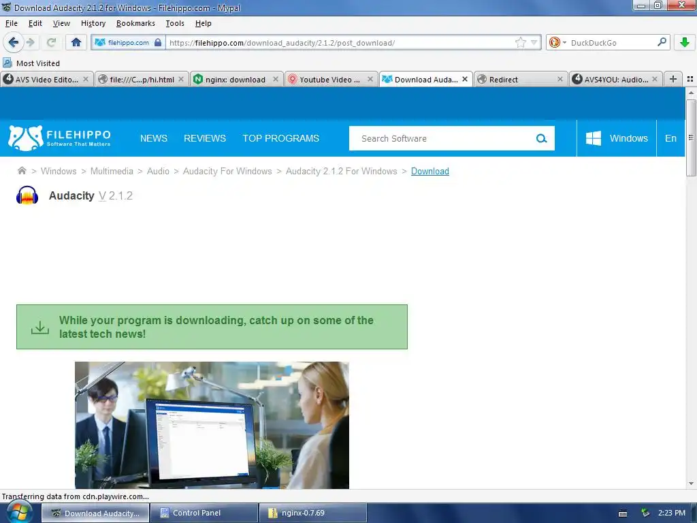697x523 pixels.
Task: Open the File menu
Action: point(12,23)
